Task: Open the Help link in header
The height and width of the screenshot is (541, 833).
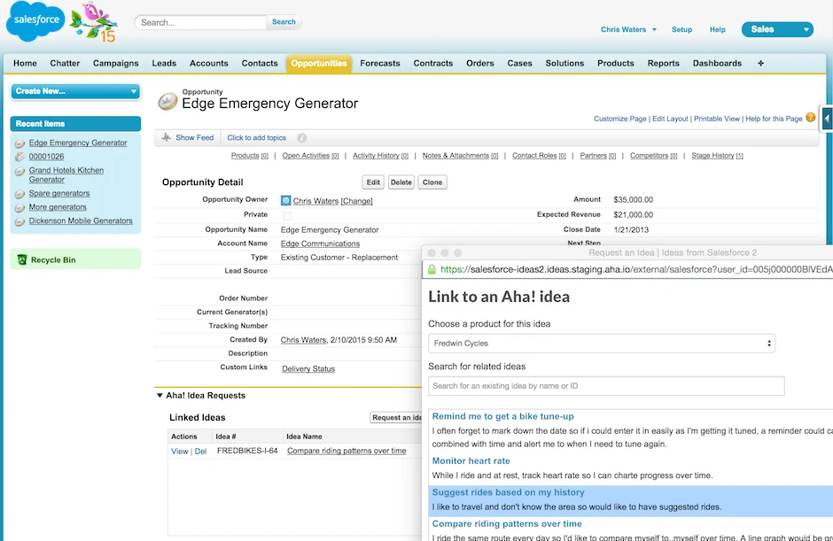Action: [x=717, y=30]
